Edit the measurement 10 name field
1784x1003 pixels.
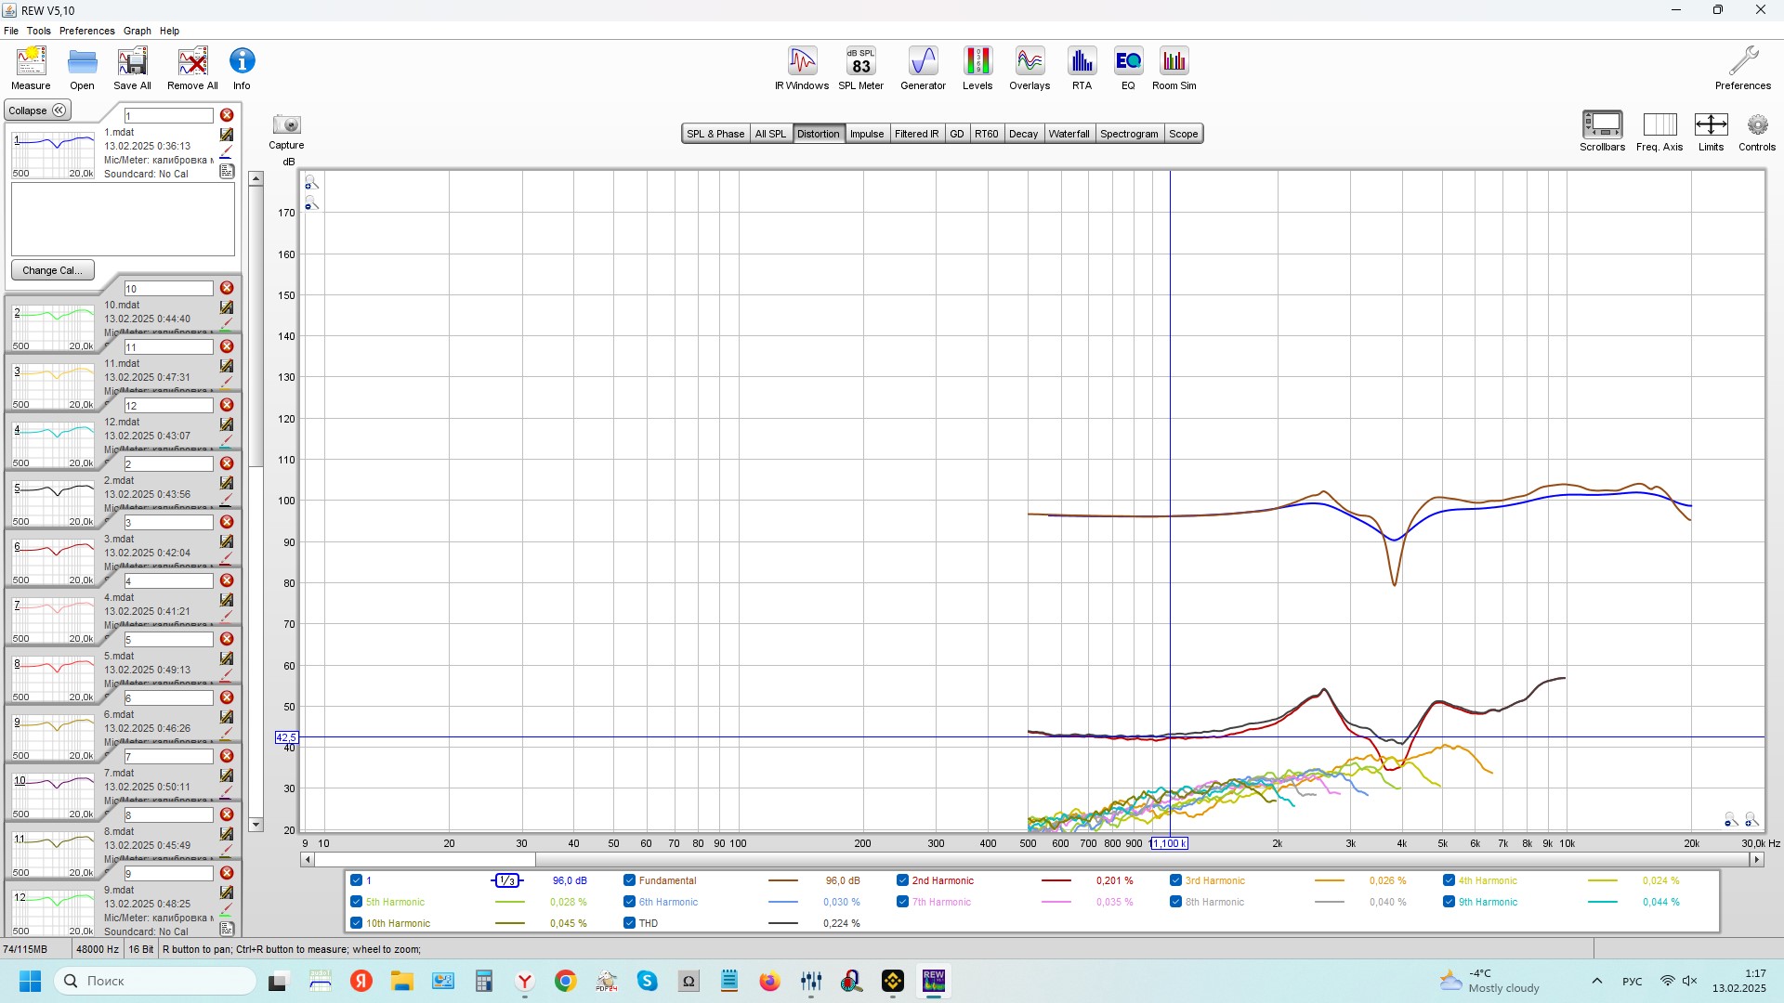click(x=168, y=289)
